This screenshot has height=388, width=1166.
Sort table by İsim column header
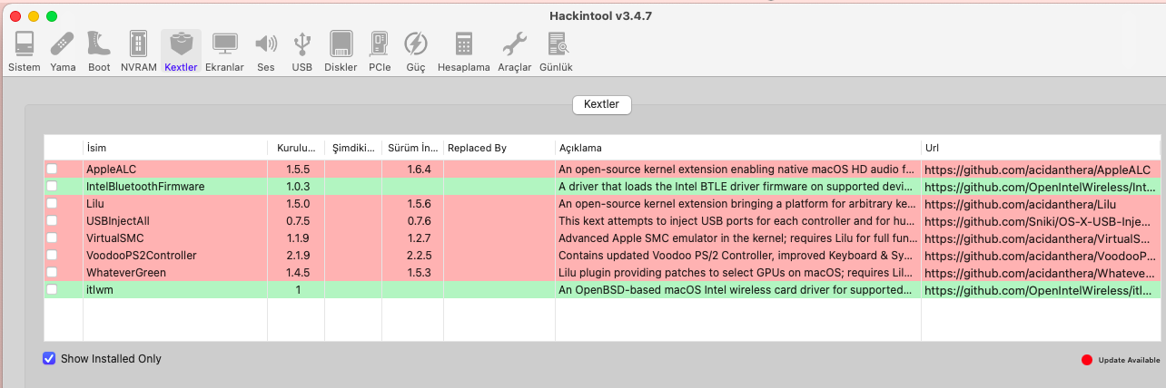pos(173,148)
